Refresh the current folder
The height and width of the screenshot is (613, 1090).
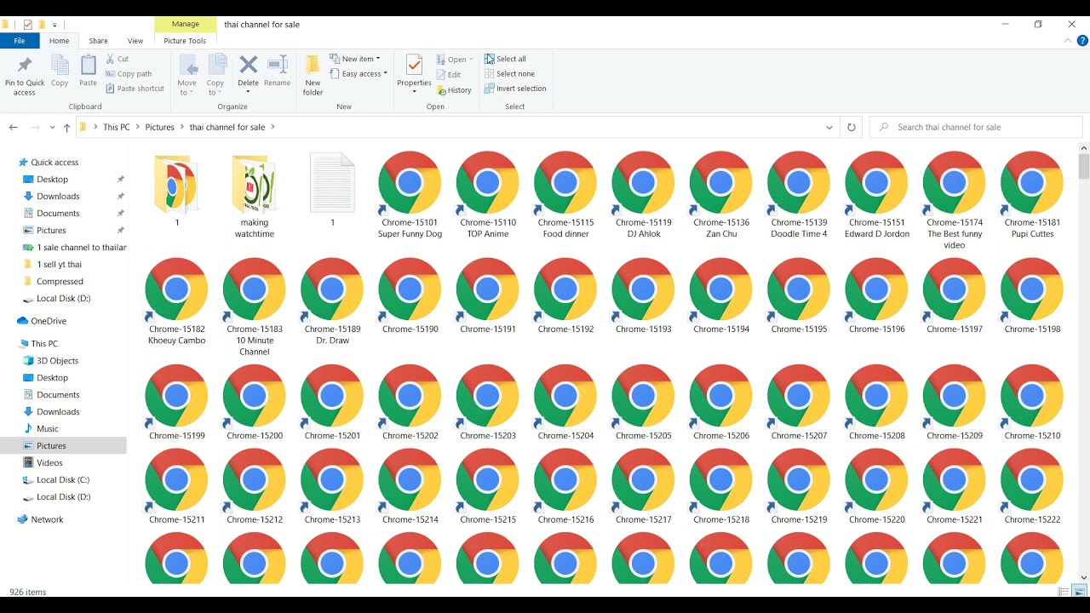(851, 127)
